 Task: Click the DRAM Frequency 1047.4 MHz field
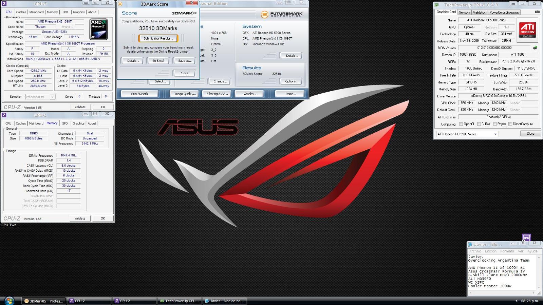[x=69, y=156]
